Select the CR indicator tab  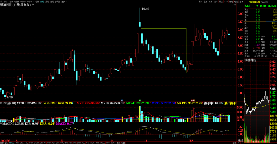coord(41,143)
